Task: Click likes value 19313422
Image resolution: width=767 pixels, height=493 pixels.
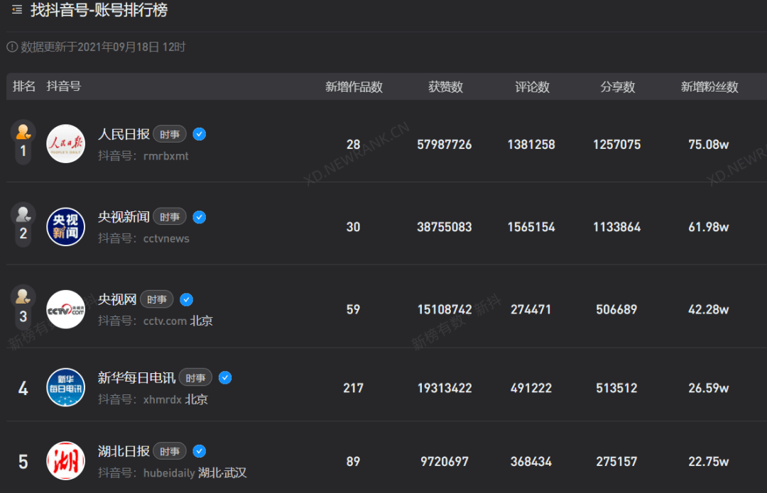Action: pos(444,389)
